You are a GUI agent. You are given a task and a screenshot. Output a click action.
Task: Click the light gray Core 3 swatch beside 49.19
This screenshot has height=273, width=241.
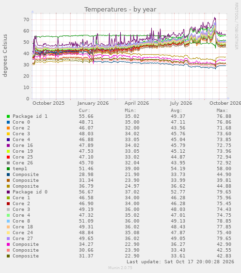tap(8, 209)
